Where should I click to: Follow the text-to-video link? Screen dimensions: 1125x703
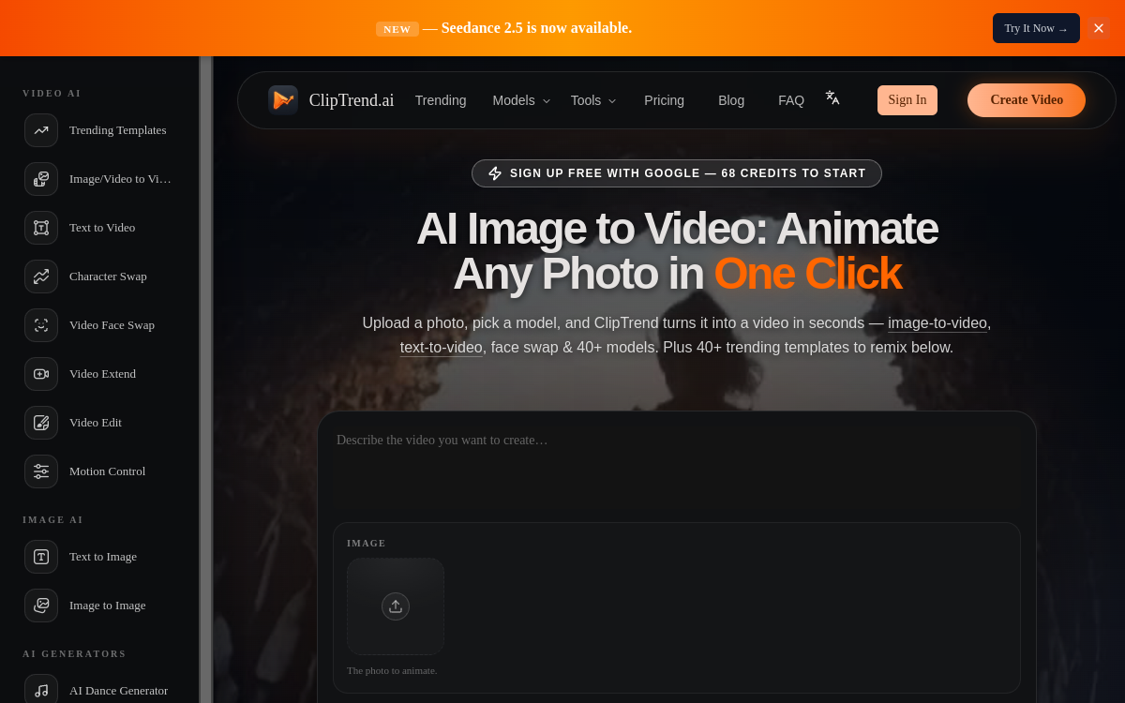coord(442,348)
